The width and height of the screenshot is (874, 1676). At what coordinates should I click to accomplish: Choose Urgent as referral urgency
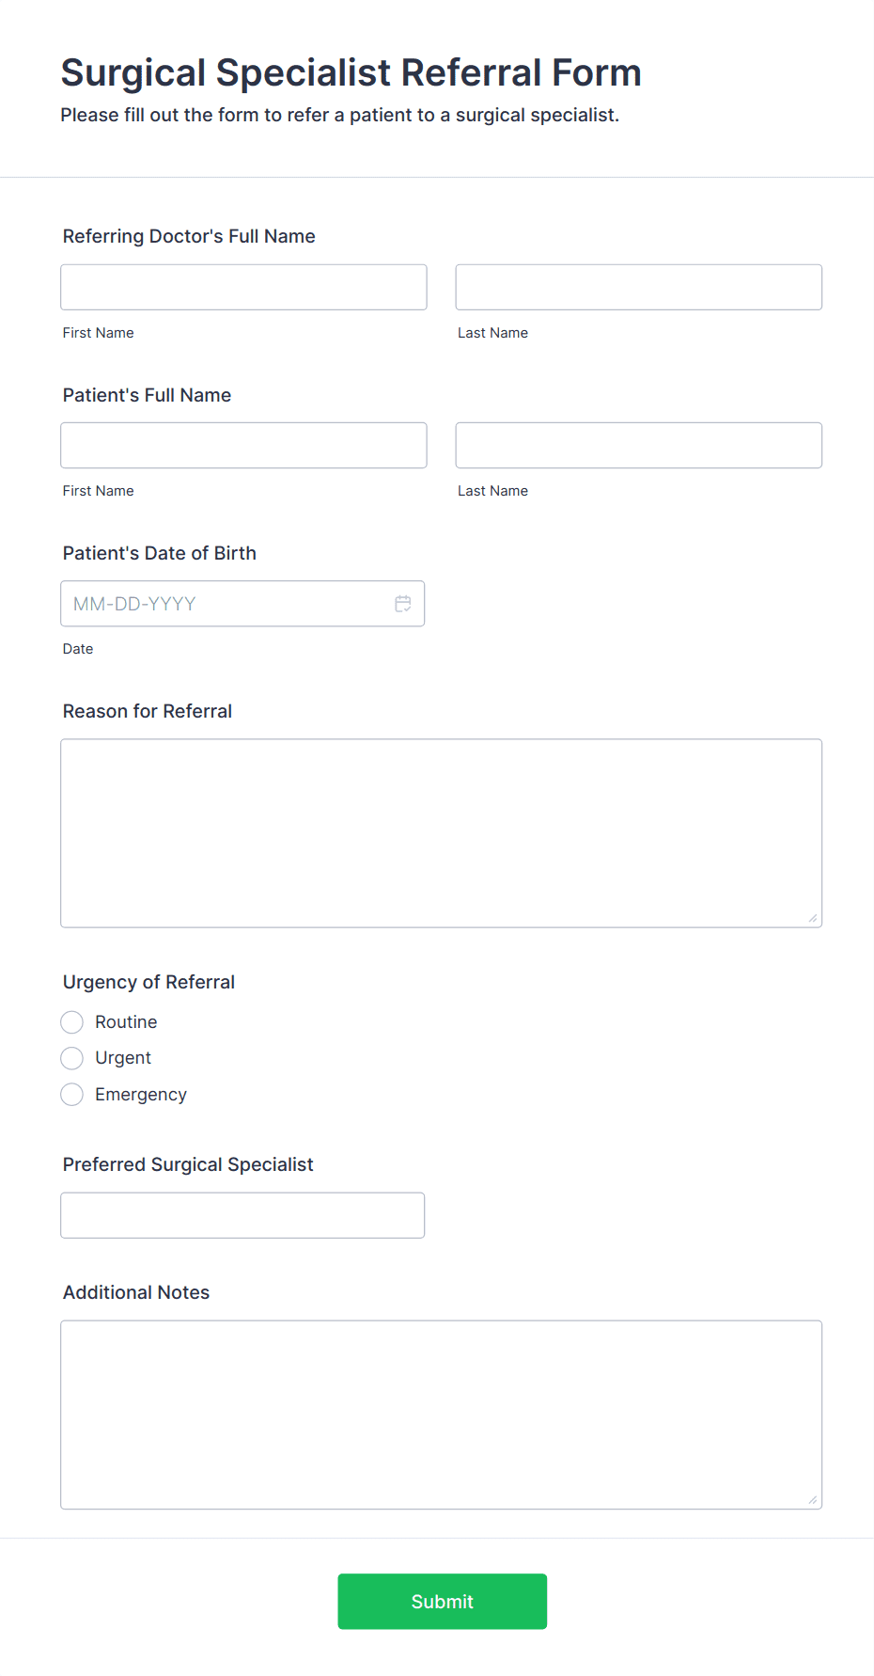click(72, 1058)
